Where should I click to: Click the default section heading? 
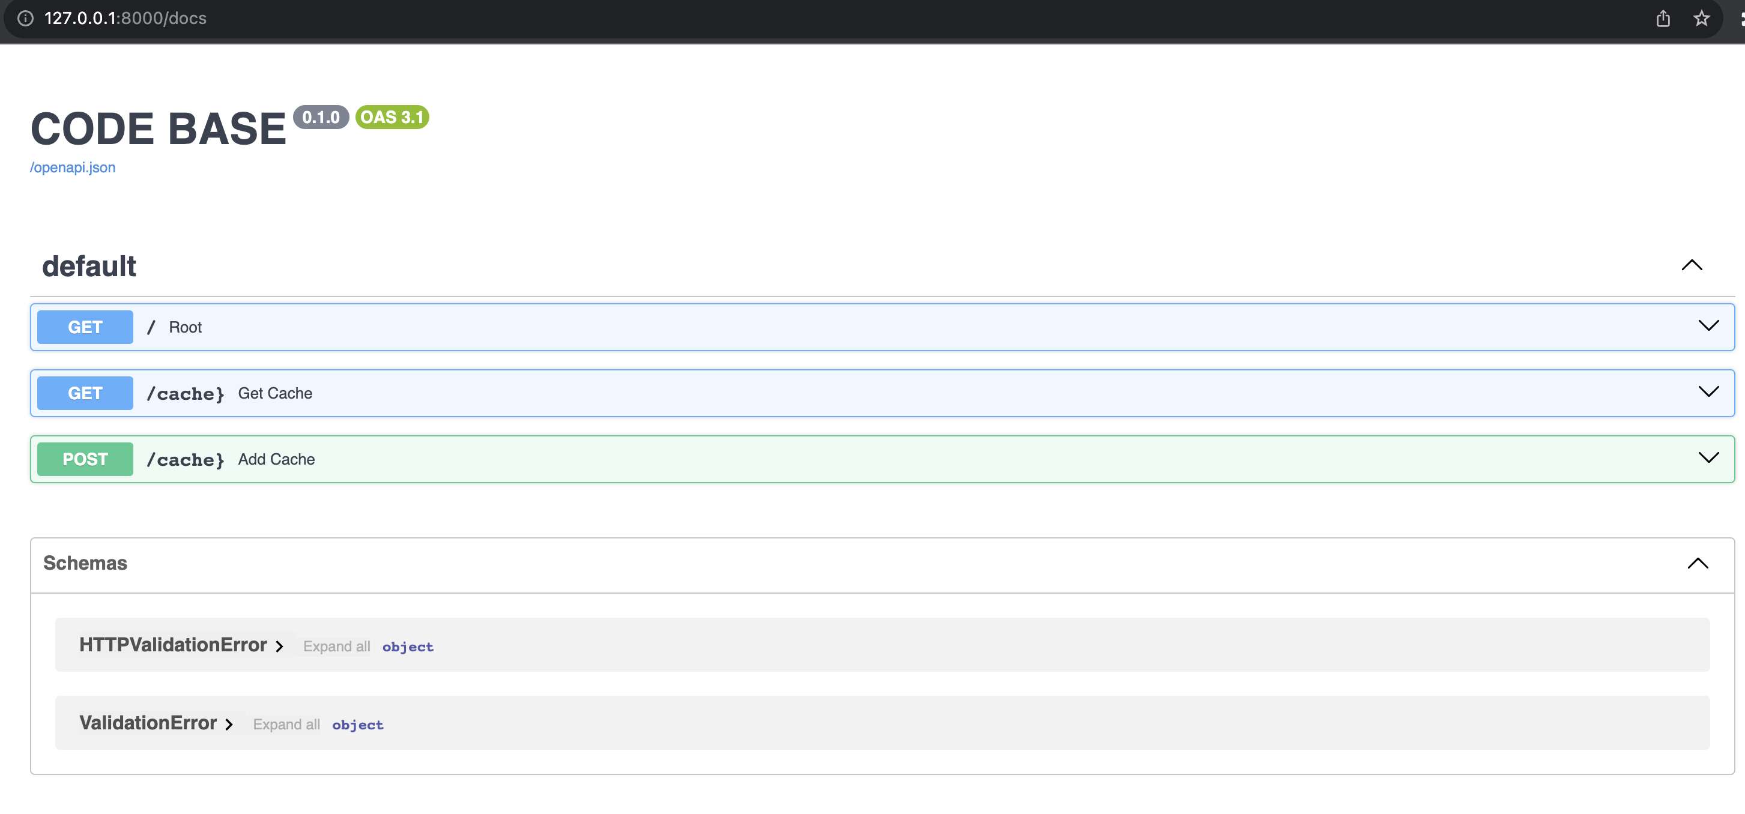click(89, 266)
